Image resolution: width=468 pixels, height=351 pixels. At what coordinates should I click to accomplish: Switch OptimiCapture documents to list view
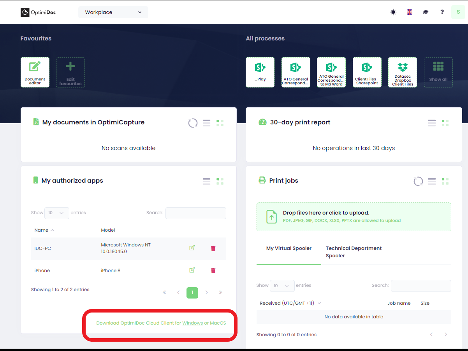(x=206, y=123)
